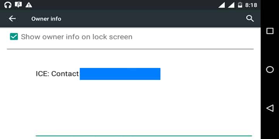Tap the warning triangle notification icon

coord(29,5)
